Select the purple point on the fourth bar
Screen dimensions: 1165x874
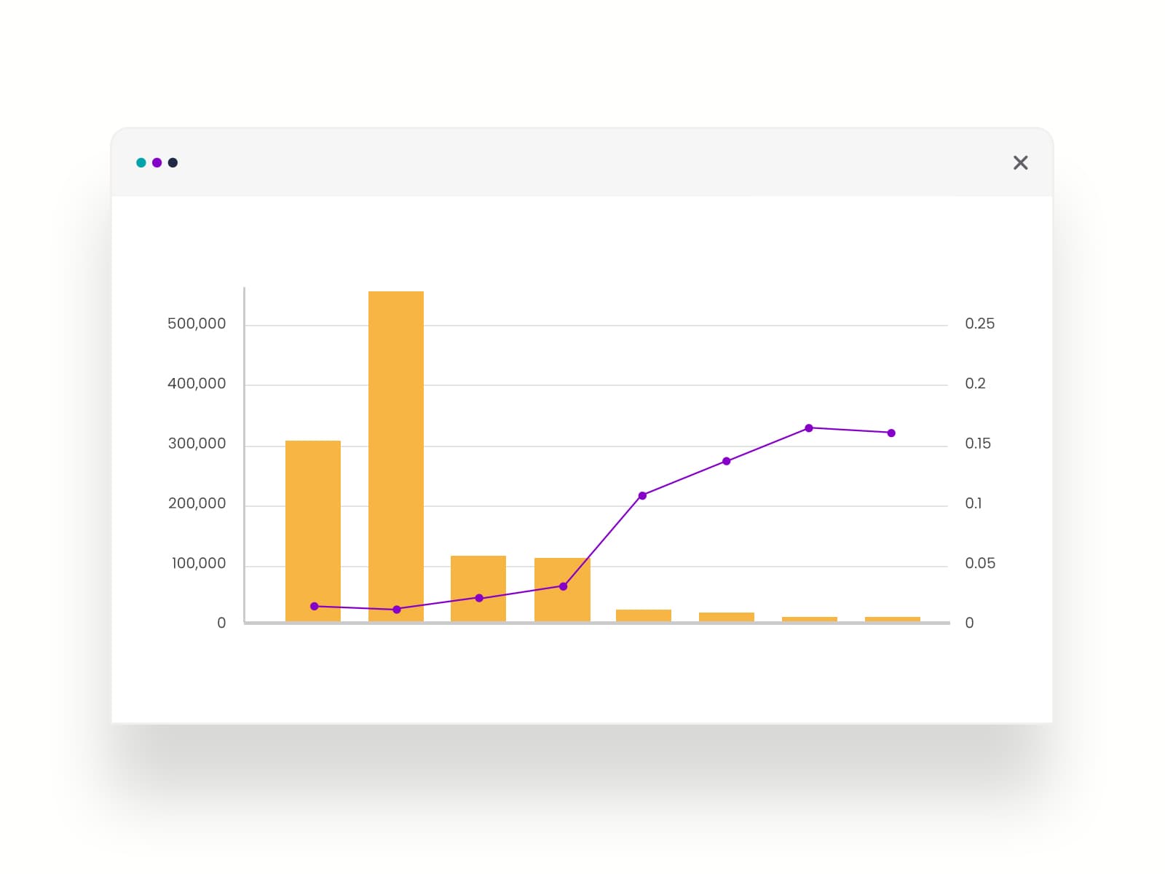563,586
